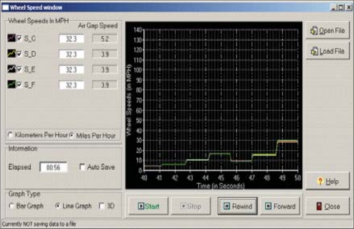Click the 'Information' group label

coord(23,149)
